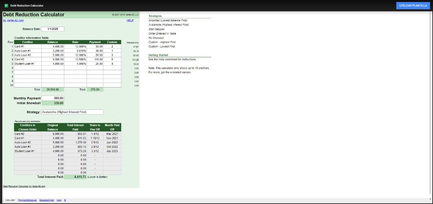The image size is (433, 204).
Task: Click the footer Debt Reduction Calculator link
Action: point(24,186)
